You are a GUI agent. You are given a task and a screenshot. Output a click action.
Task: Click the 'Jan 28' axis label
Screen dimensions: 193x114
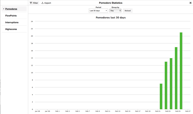coord(37,111)
